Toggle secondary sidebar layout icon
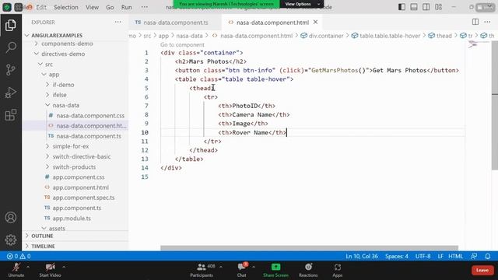498x280 pixels. point(426,7)
